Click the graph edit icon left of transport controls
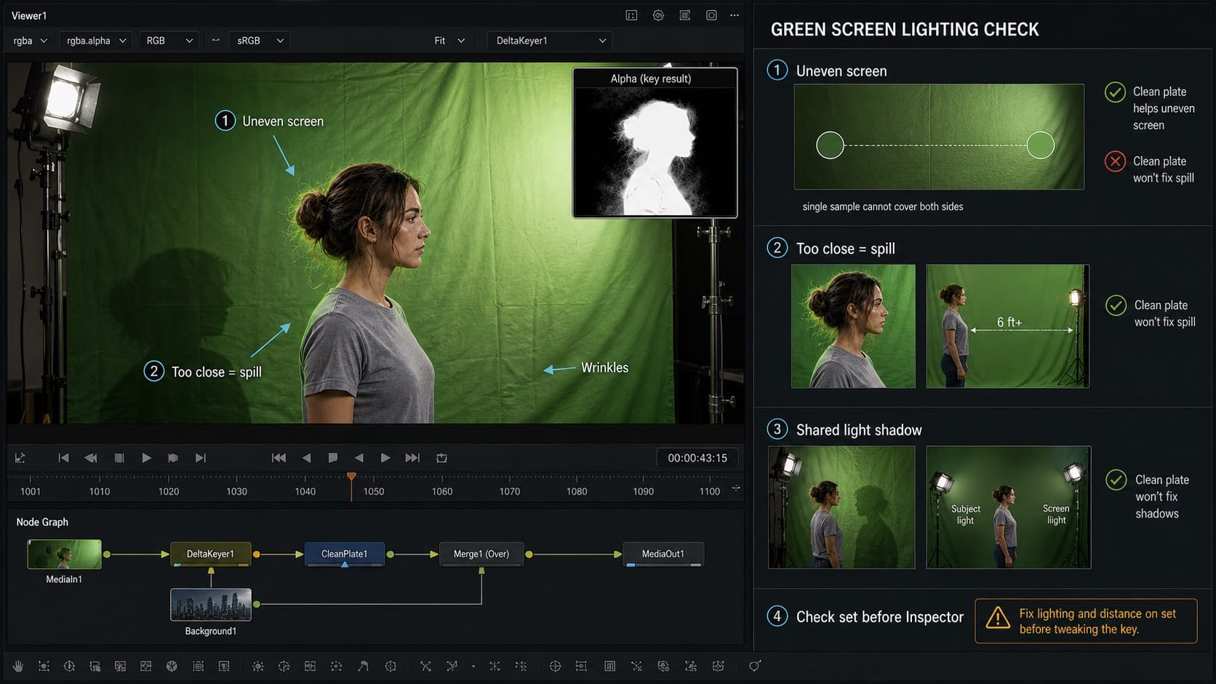 tap(20, 458)
